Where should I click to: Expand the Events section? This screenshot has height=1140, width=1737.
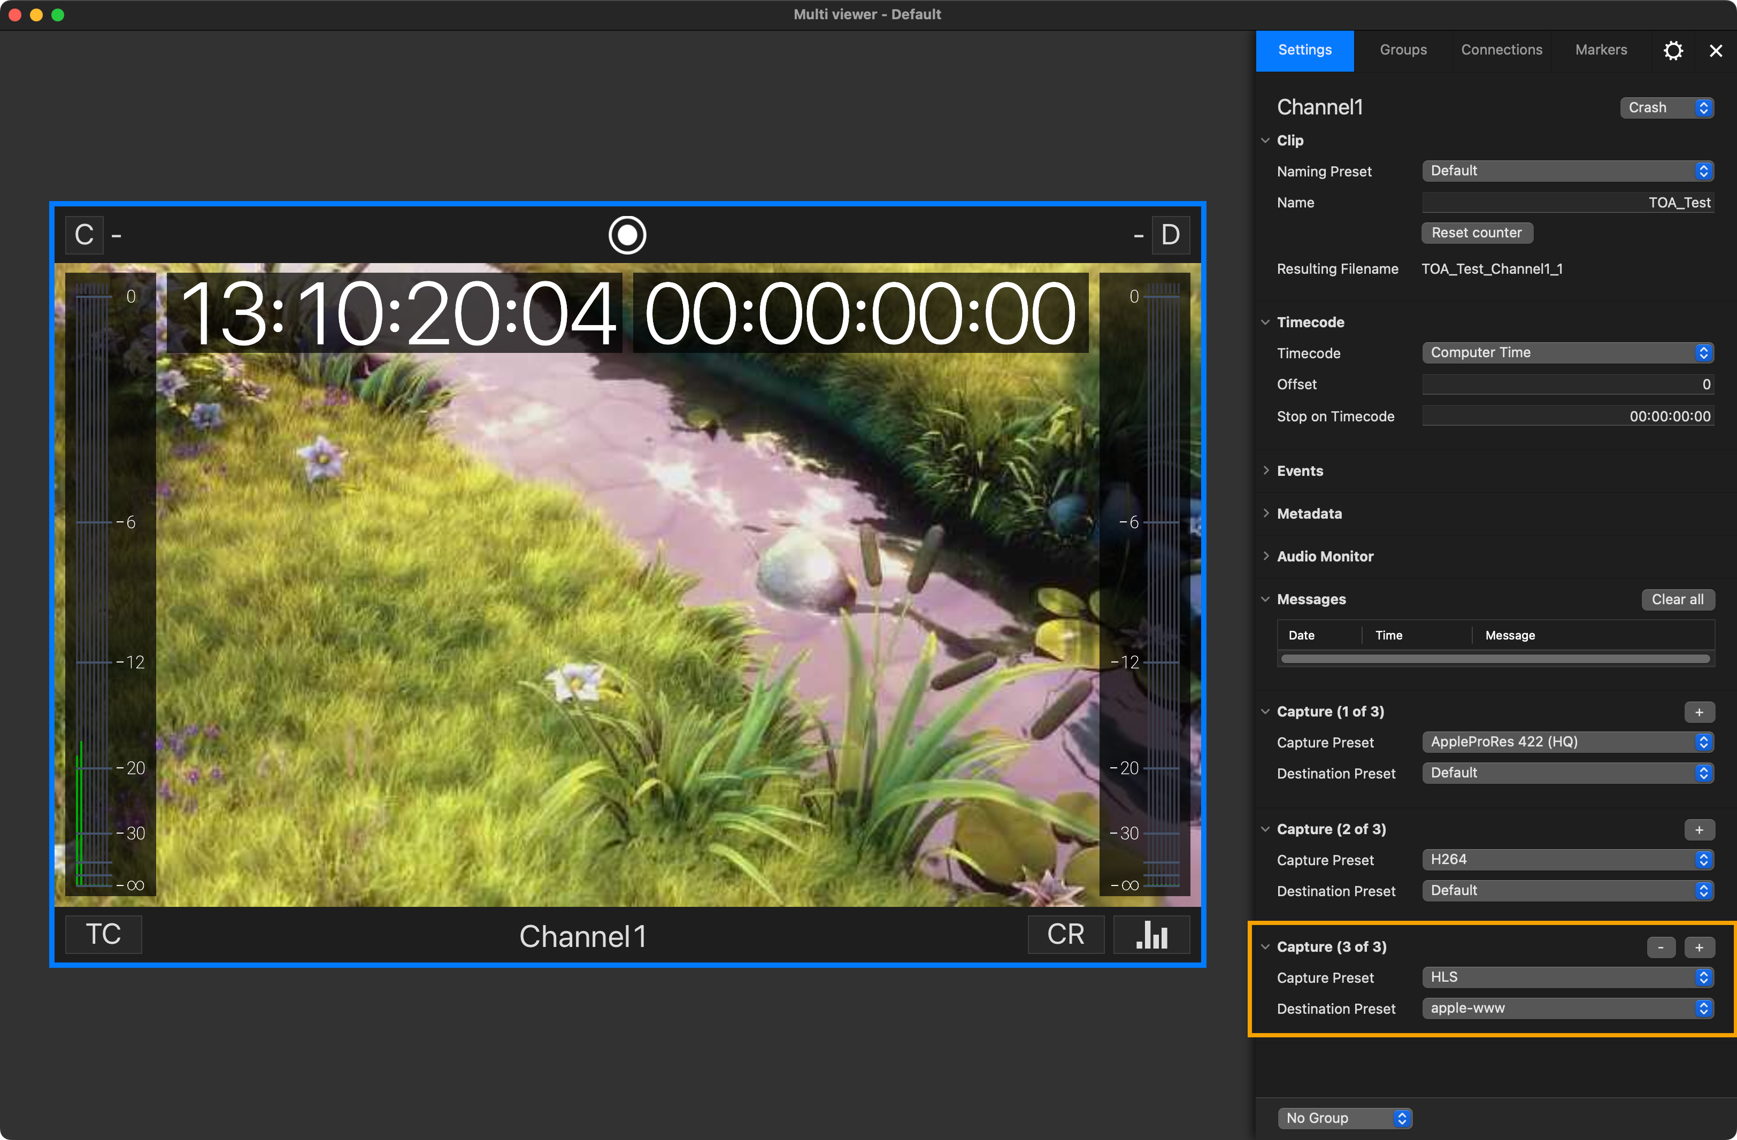point(1265,471)
